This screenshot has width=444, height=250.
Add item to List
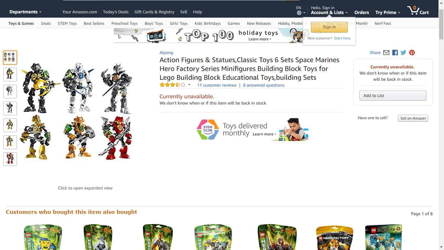click(393, 96)
